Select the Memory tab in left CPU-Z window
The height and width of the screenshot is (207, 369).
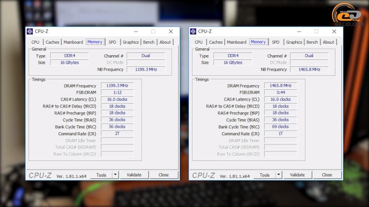tap(95, 42)
